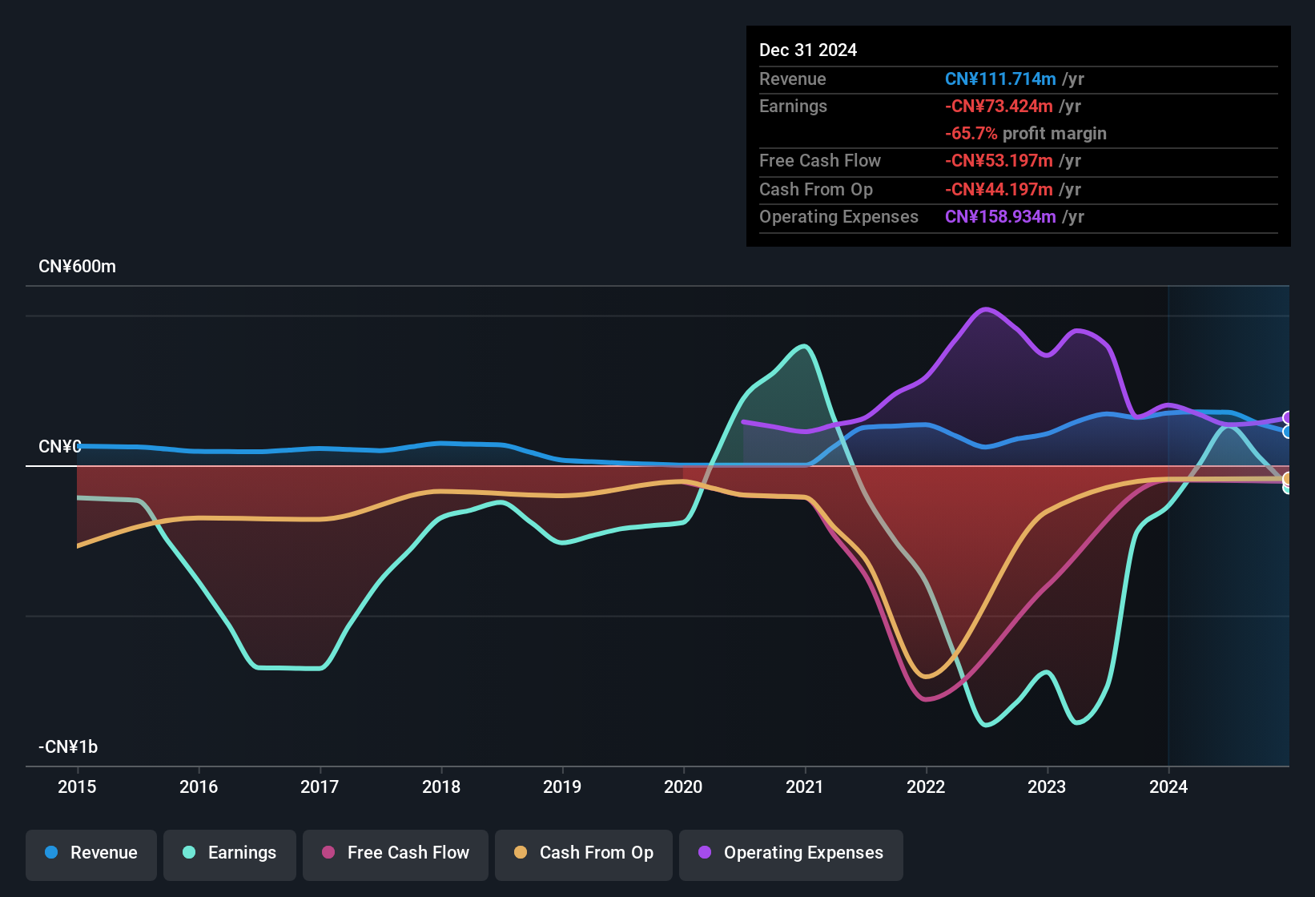The image size is (1315, 897).
Task: Select the teal Earnings dot in the legend
Action: [188, 853]
